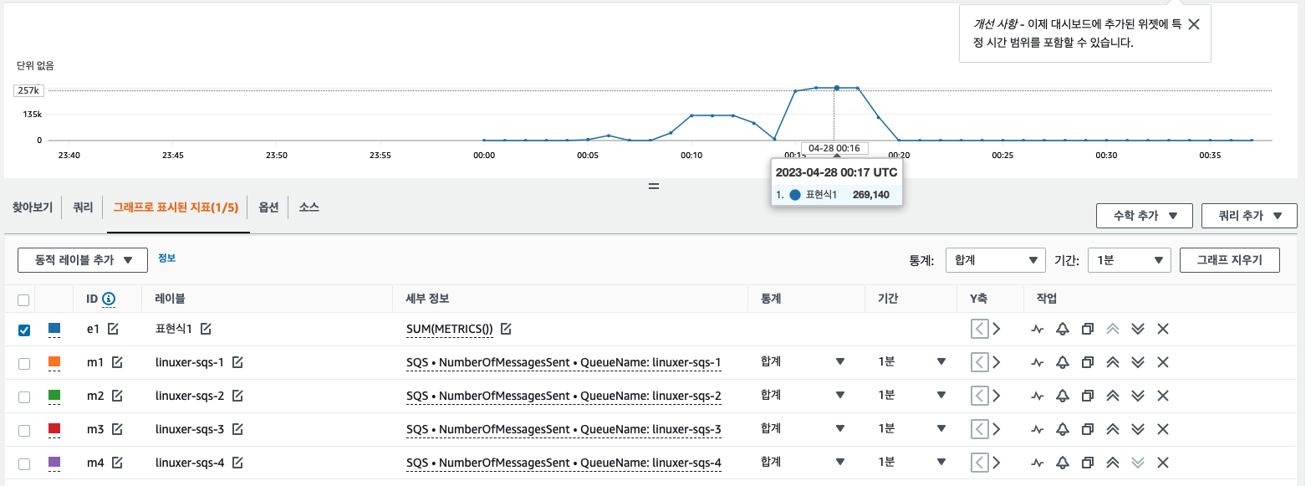This screenshot has height=486, width=1311.
Task: Switch to the 옵션 tab
Action: pyautogui.click(x=268, y=207)
